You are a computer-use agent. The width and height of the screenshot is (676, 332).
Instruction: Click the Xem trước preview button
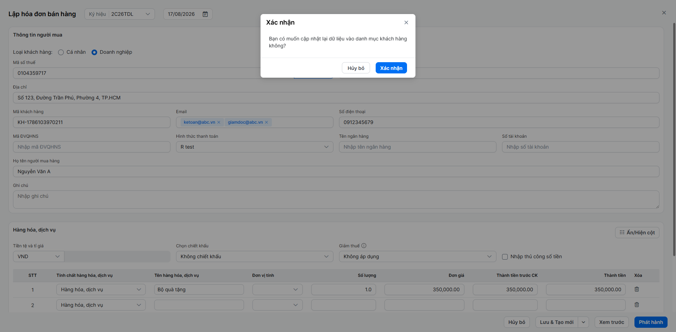click(612, 322)
